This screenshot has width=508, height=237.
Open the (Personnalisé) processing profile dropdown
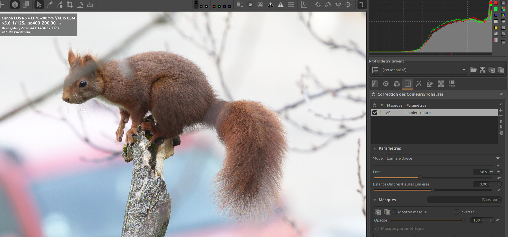[424, 70]
